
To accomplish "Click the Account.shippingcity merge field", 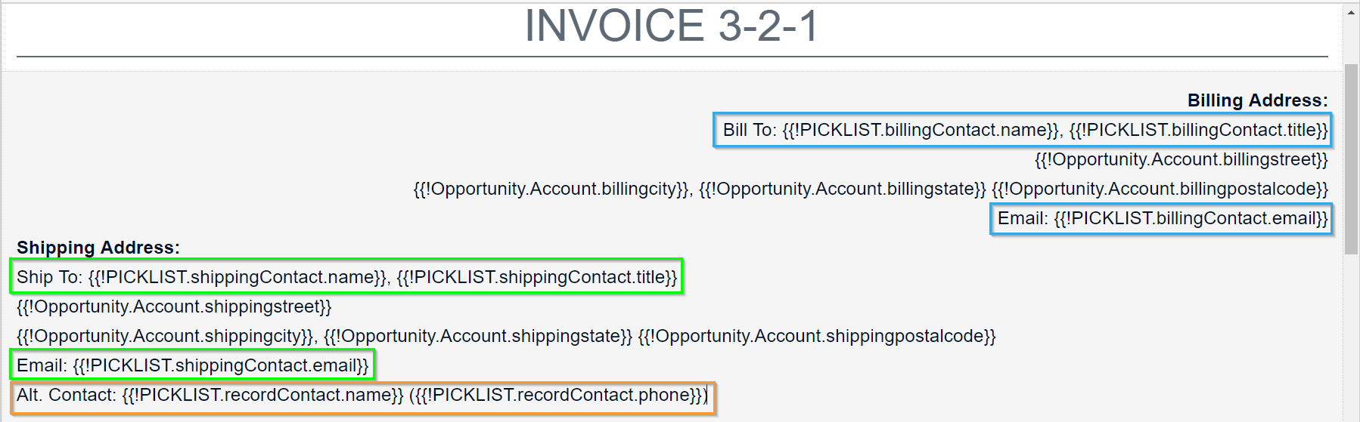I will point(166,336).
